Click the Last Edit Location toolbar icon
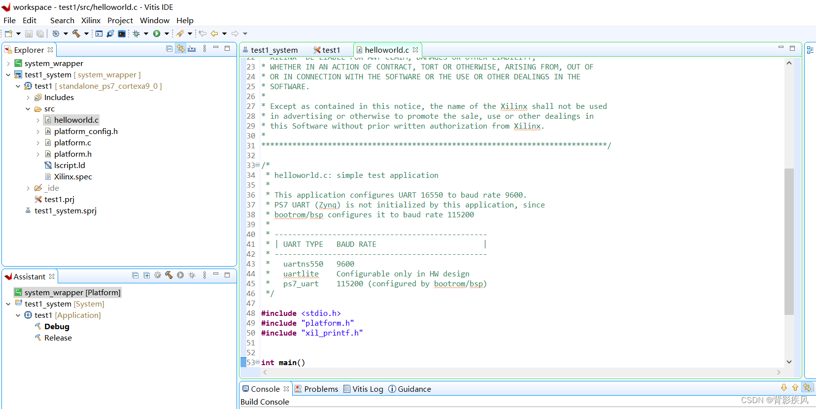Image resolution: width=816 pixels, height=409 pixels. (x=203, y=34)
